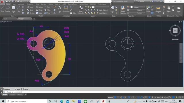Expand the Draw panel

pyautogui.click(x=13, y=16)
